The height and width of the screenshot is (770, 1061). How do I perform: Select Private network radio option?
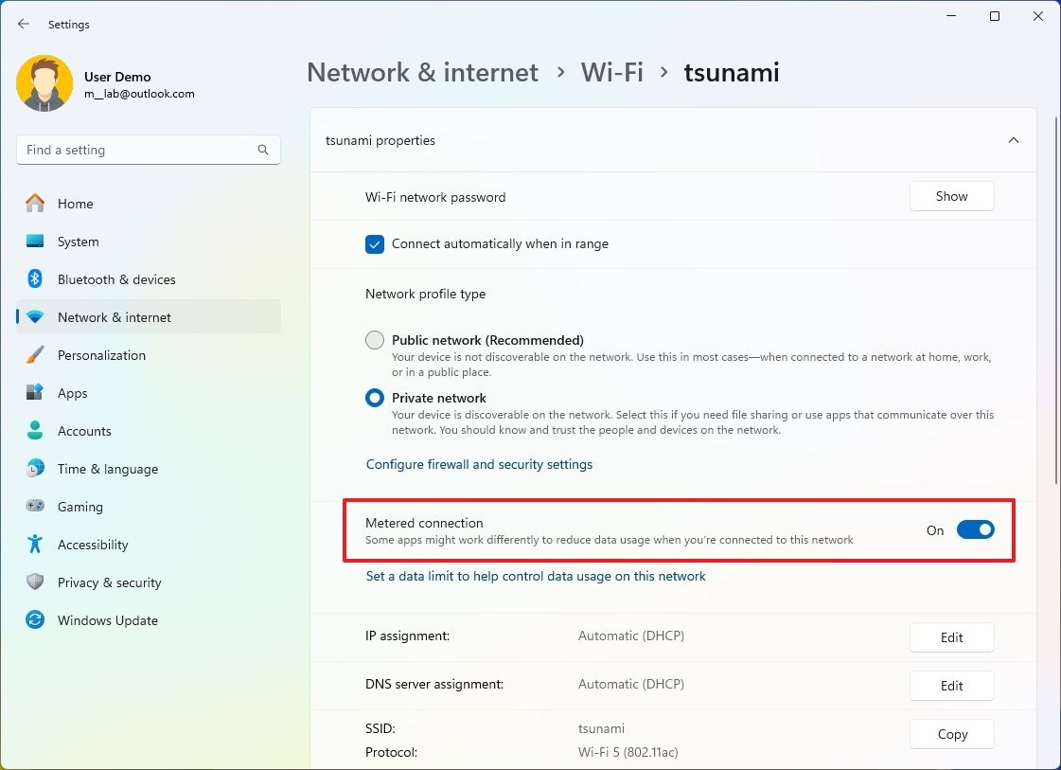coord(374,398)
